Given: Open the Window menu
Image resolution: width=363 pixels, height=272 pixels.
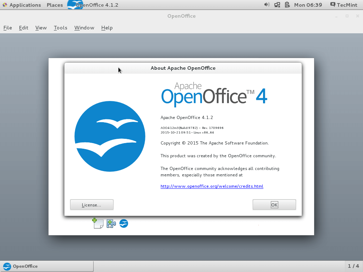Looking at the screenshot, I should pos(84,28).
